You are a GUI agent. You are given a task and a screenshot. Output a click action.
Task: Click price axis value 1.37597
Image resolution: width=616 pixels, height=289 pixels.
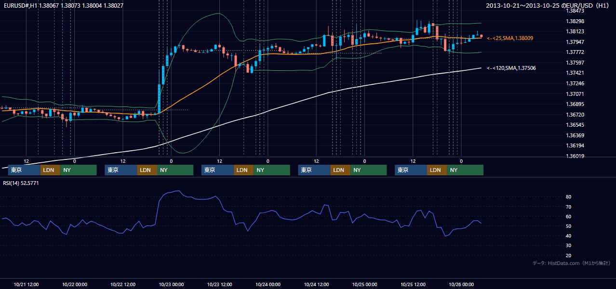tap(575, 63)
